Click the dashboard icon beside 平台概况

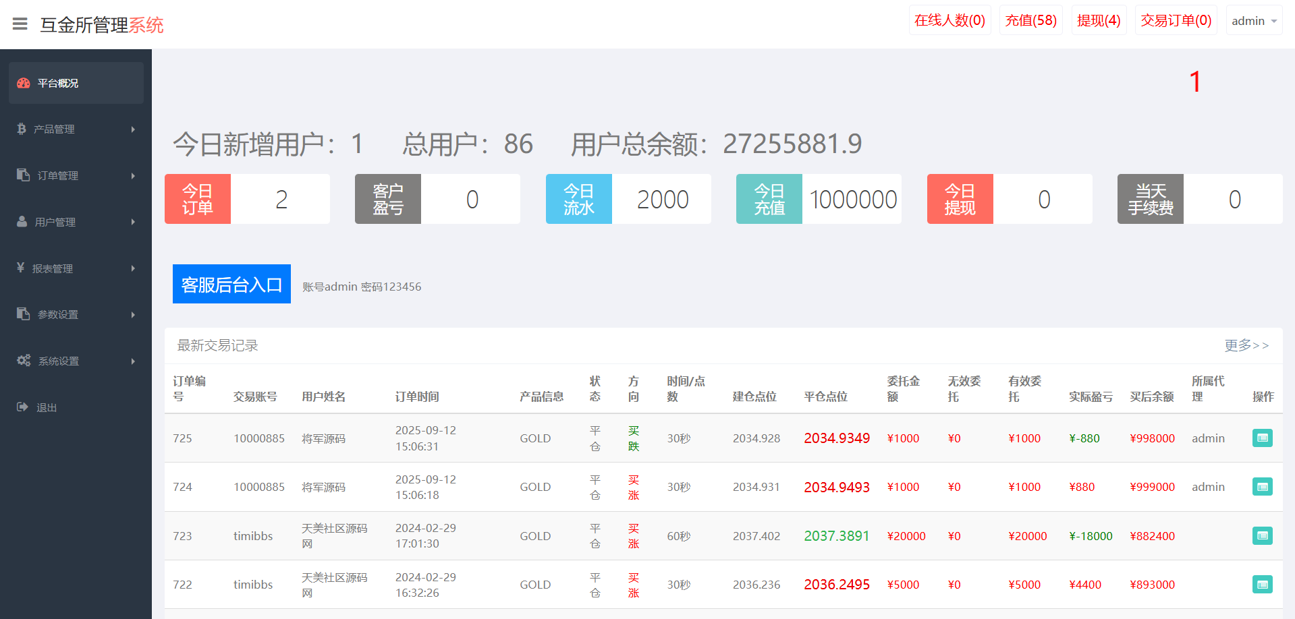[x=24, y=83]
